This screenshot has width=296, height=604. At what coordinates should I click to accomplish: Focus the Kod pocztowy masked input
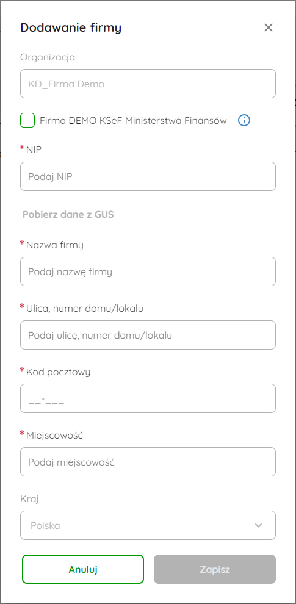click(x=148, y=398)
